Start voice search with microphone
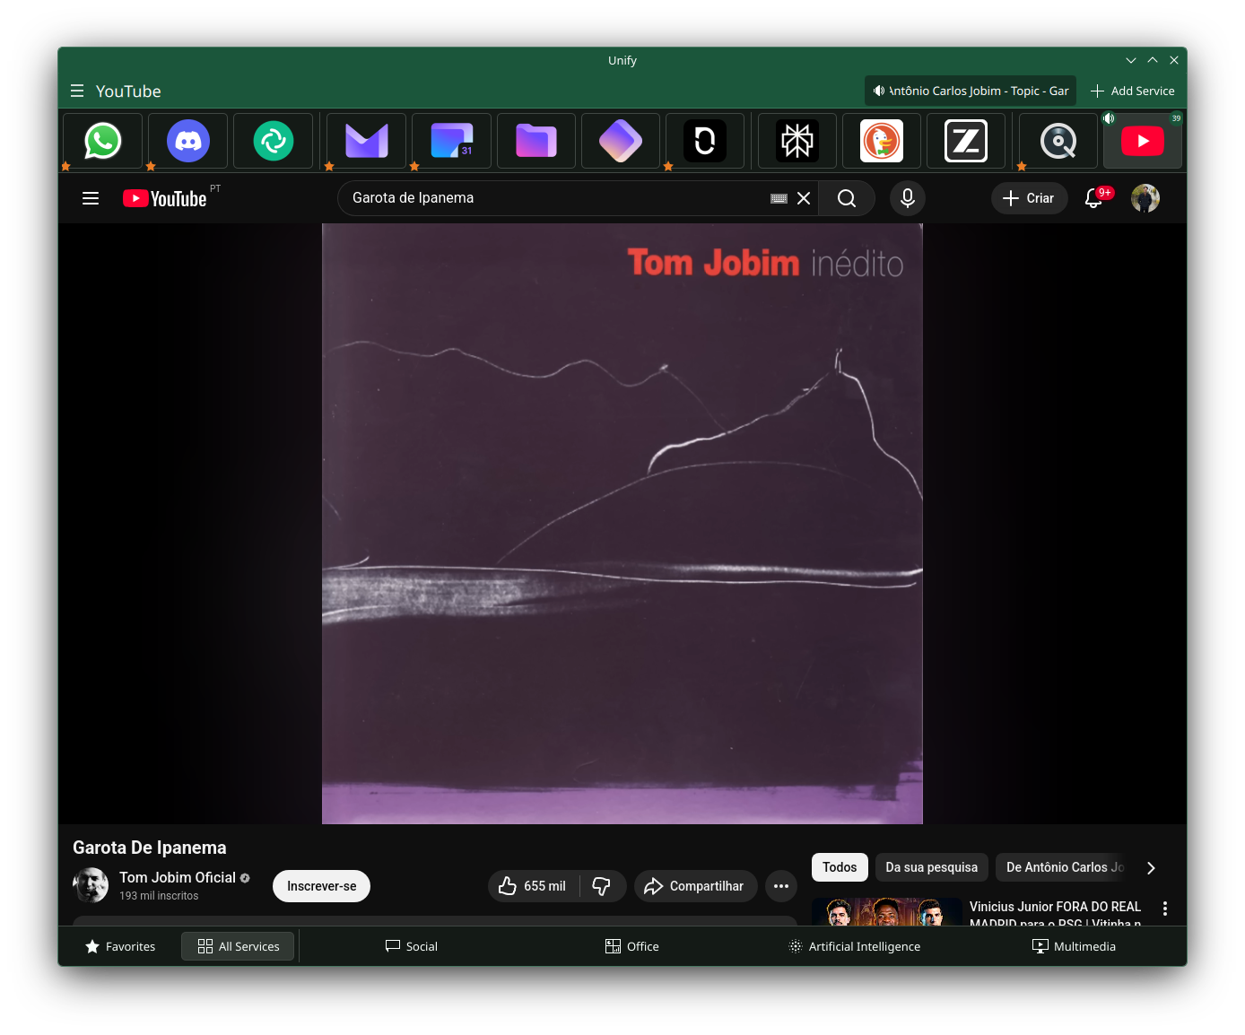The height and width of the screenshot is (1035, 1245). coord(908,198)
